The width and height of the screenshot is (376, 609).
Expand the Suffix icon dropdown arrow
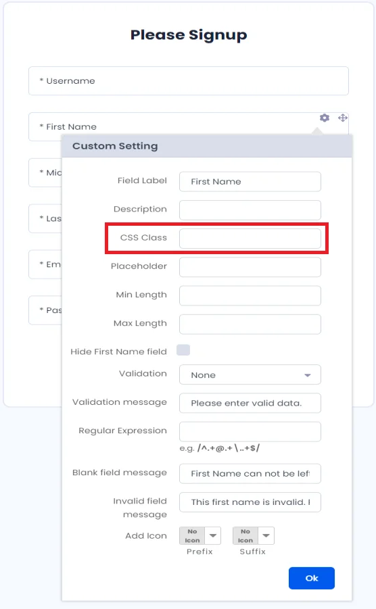(266, 535)
